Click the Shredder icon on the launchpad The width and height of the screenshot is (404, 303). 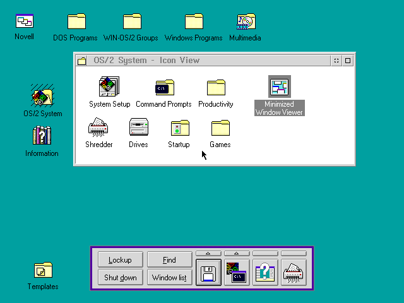294,272
